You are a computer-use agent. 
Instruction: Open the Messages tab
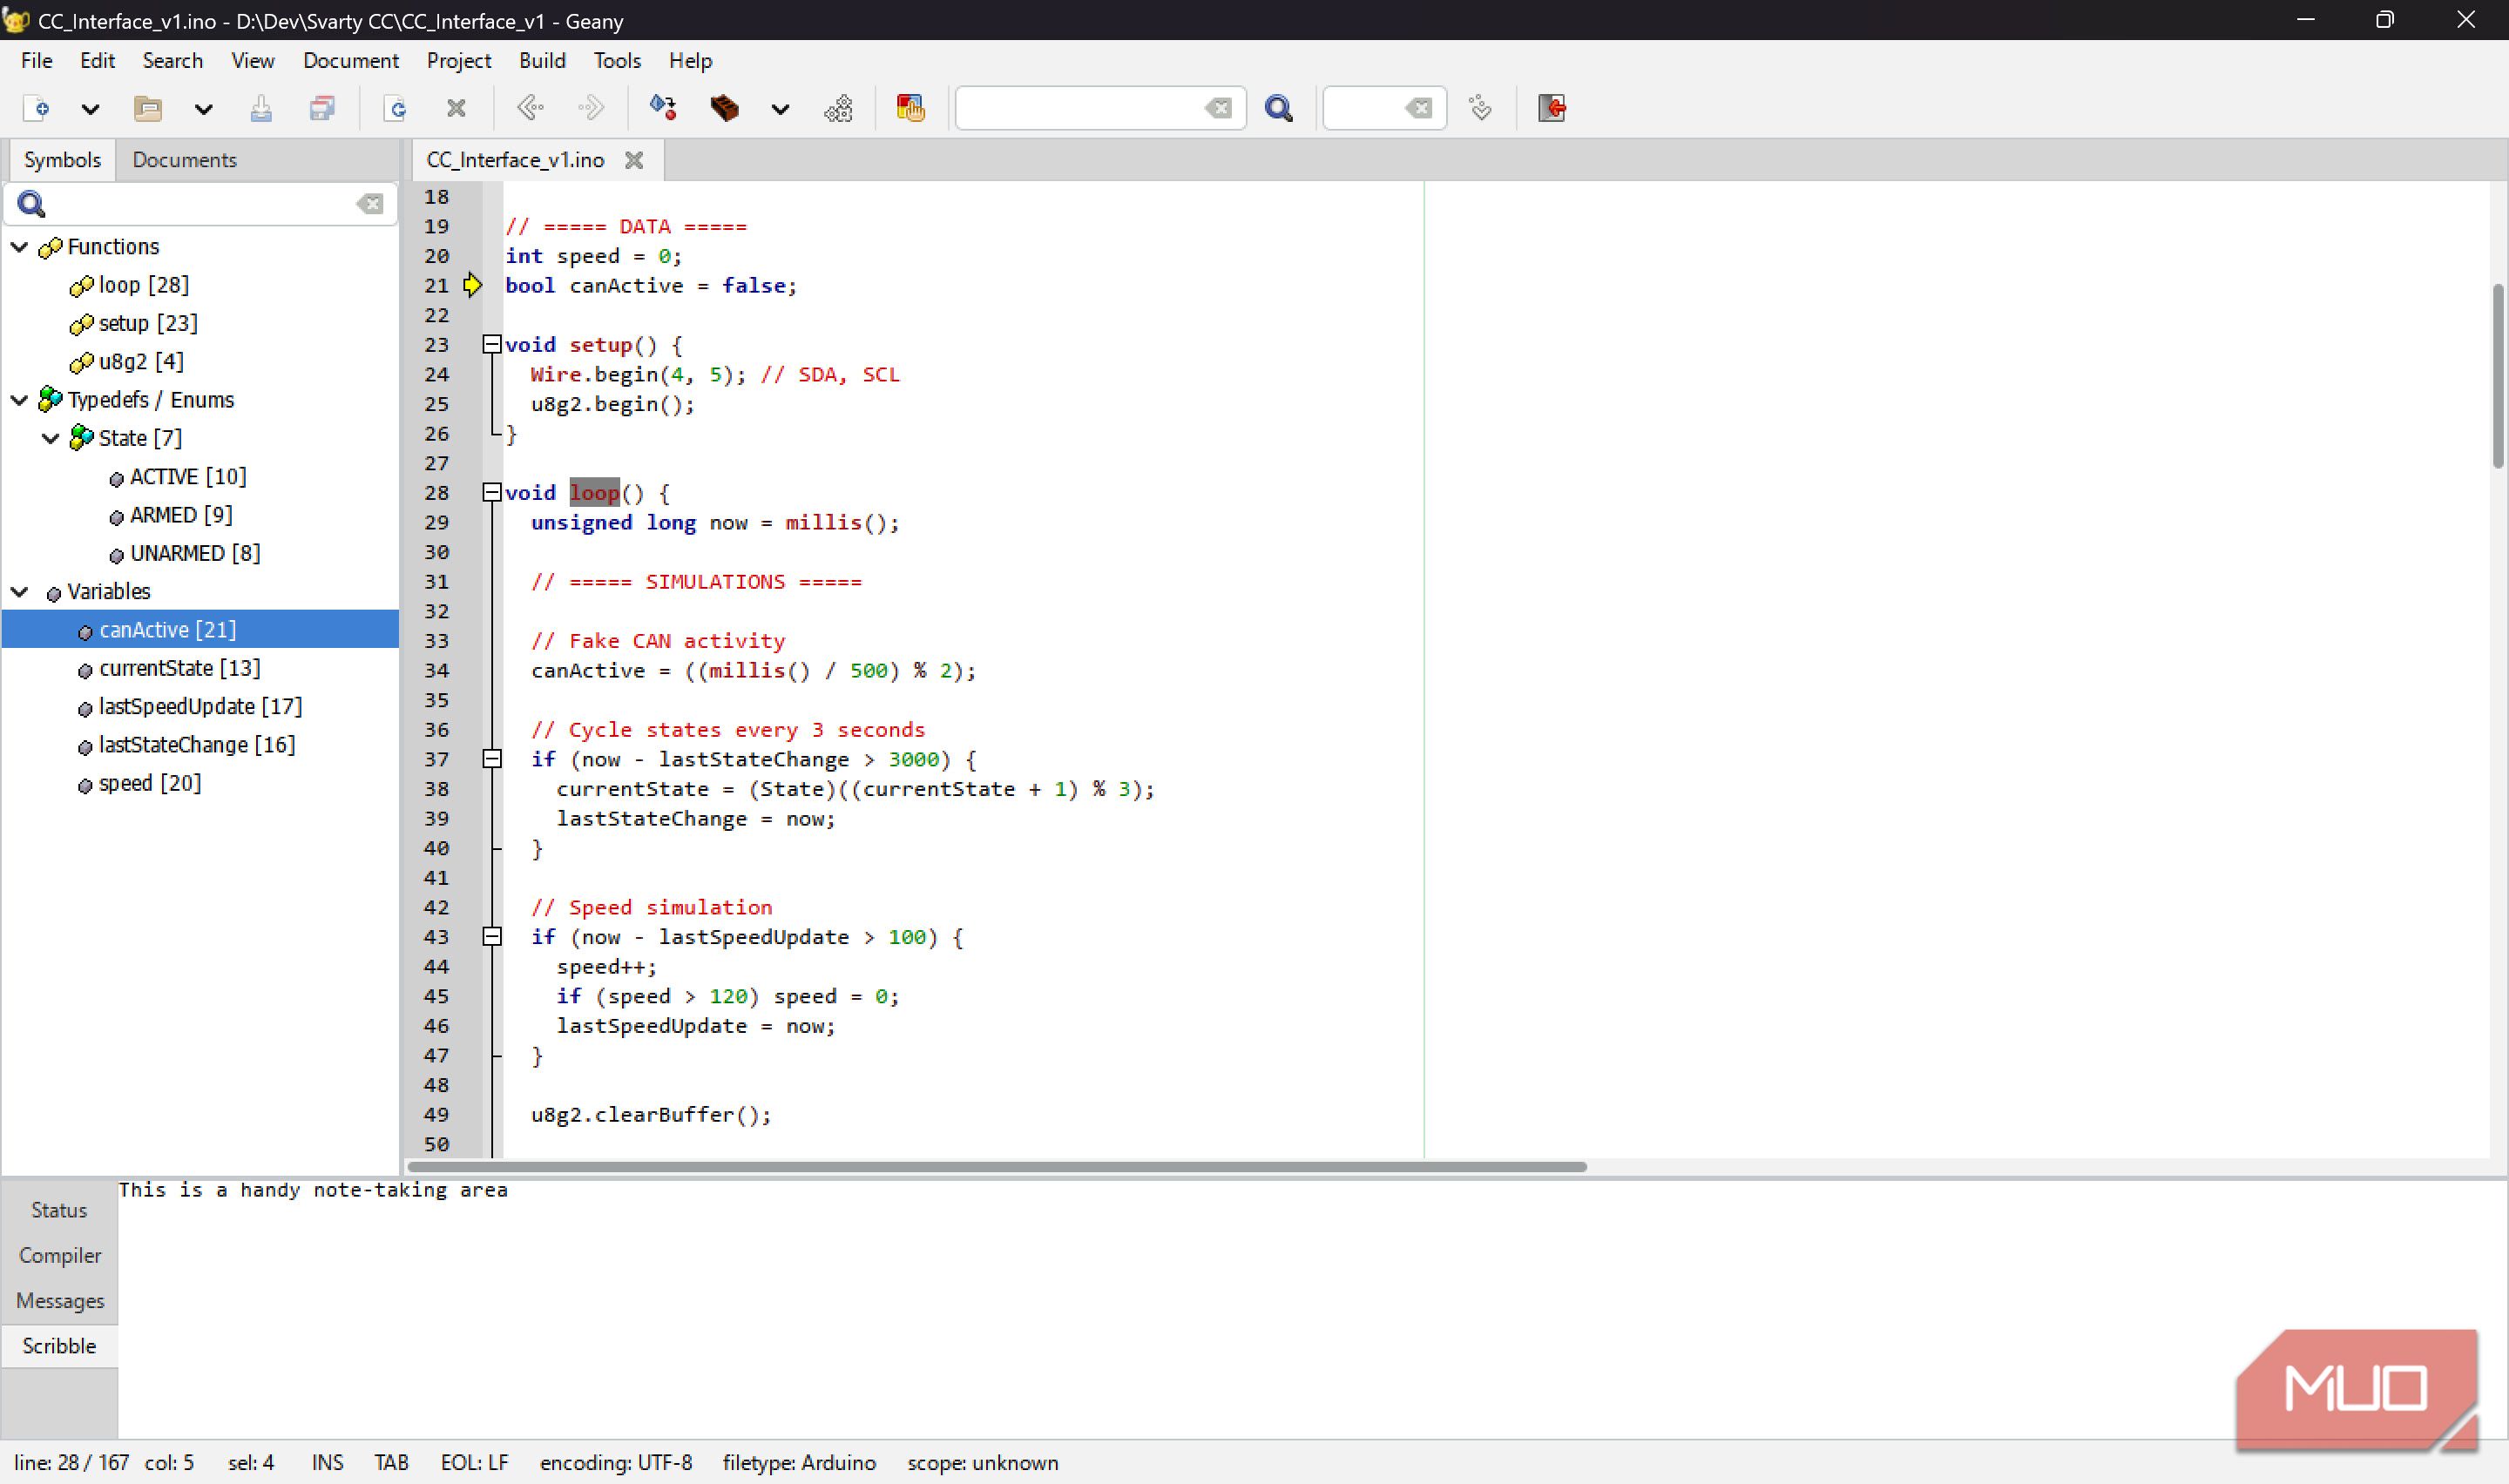pyautogui.click(x=59, y=1301)
